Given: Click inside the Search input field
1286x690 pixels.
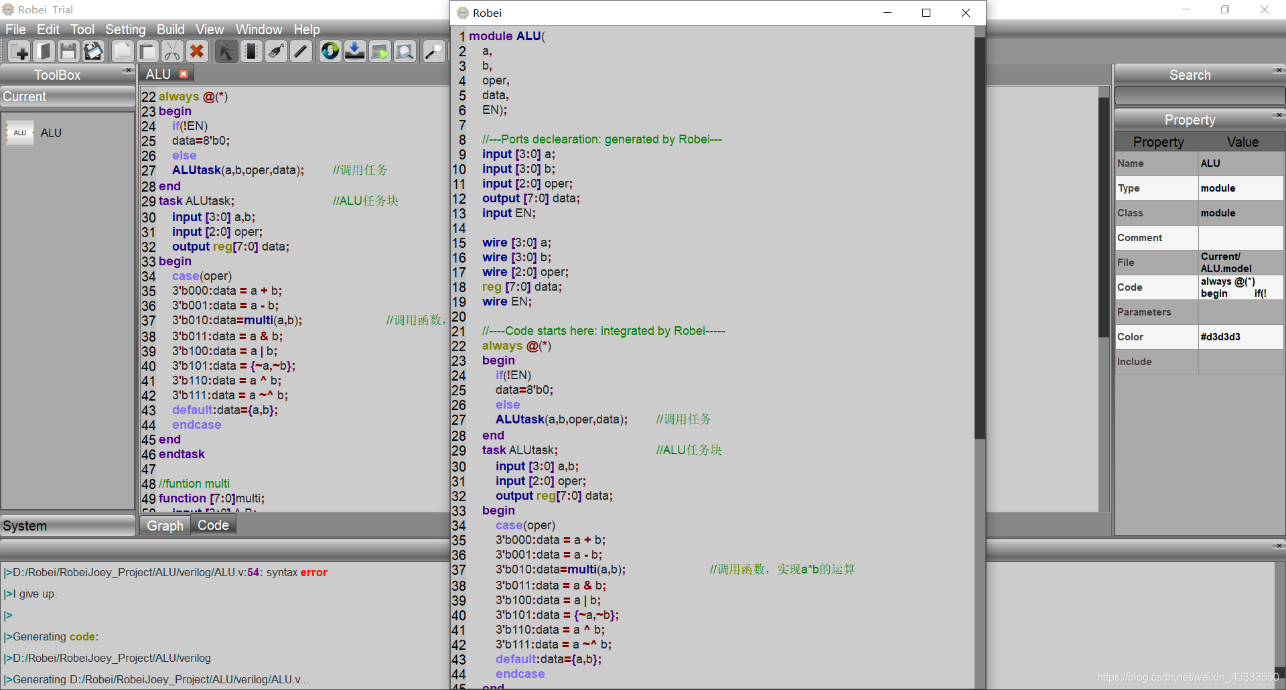Looking at the screenshot, I should [x=1198, y=95].
